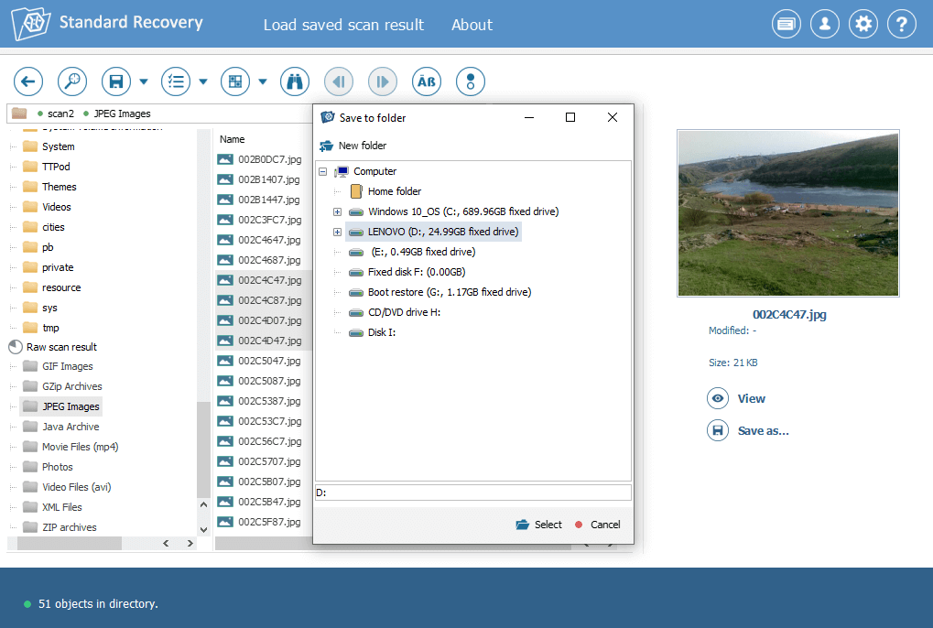Click the folder path input field
This screenshot has width=933, height=628.
coord(472,493)
